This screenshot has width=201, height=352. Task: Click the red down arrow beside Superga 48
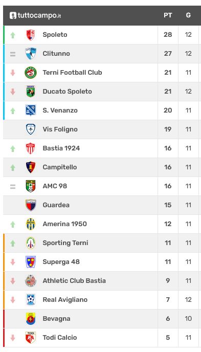click(13, 262)
